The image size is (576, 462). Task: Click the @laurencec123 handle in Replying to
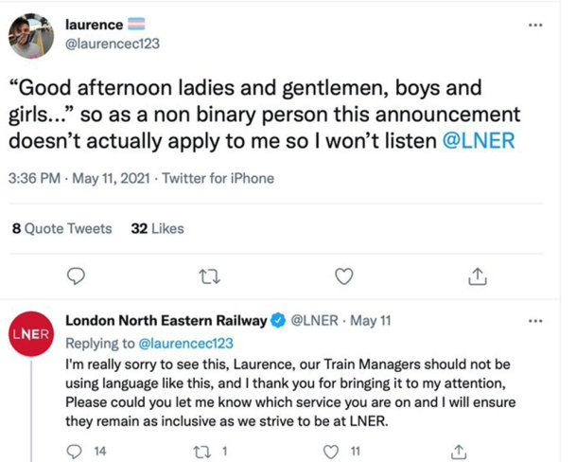186,343
